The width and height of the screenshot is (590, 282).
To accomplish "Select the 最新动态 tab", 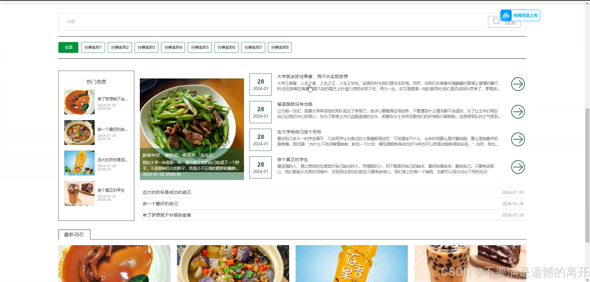I will coord(74,234).
